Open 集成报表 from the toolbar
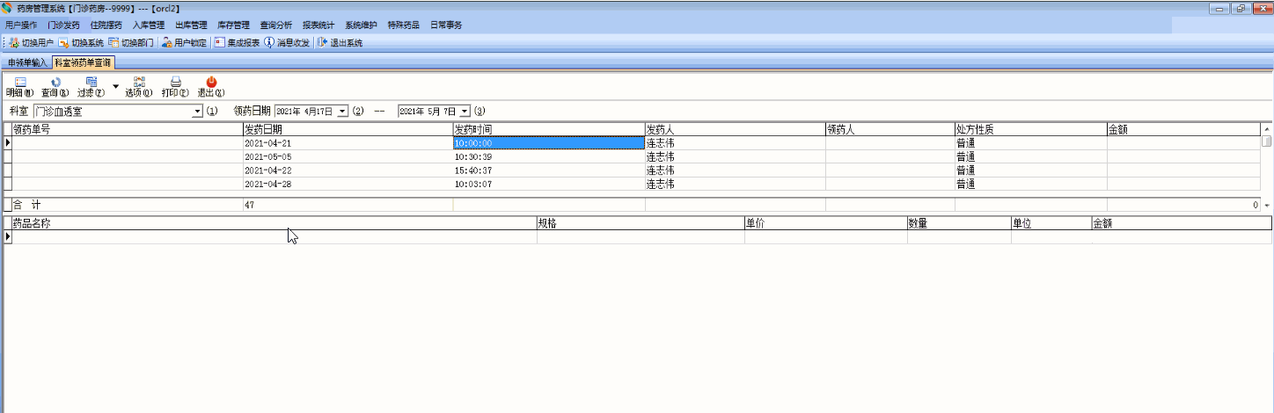Viewport: 1274px width, 413px height. (x=237, y=42)
